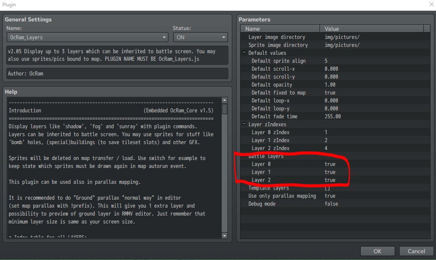Click the plugin description text box

pyautogui.click(x=117, y=55)
